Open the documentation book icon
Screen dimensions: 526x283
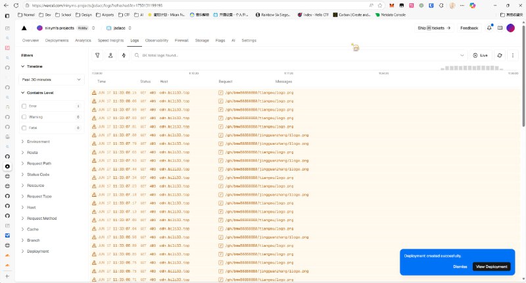(499, 28)
